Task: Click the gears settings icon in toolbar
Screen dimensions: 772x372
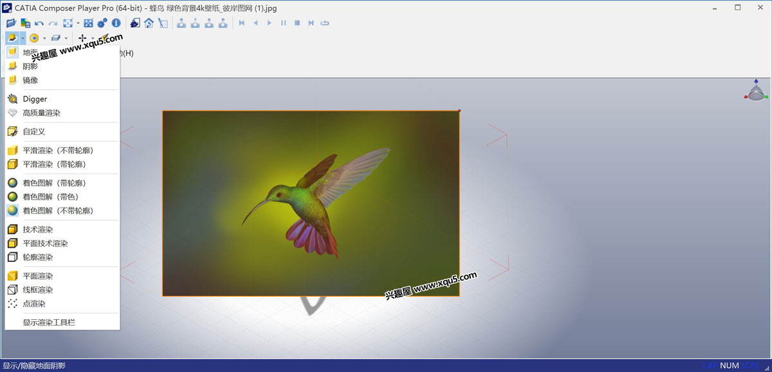Action: 102,23
